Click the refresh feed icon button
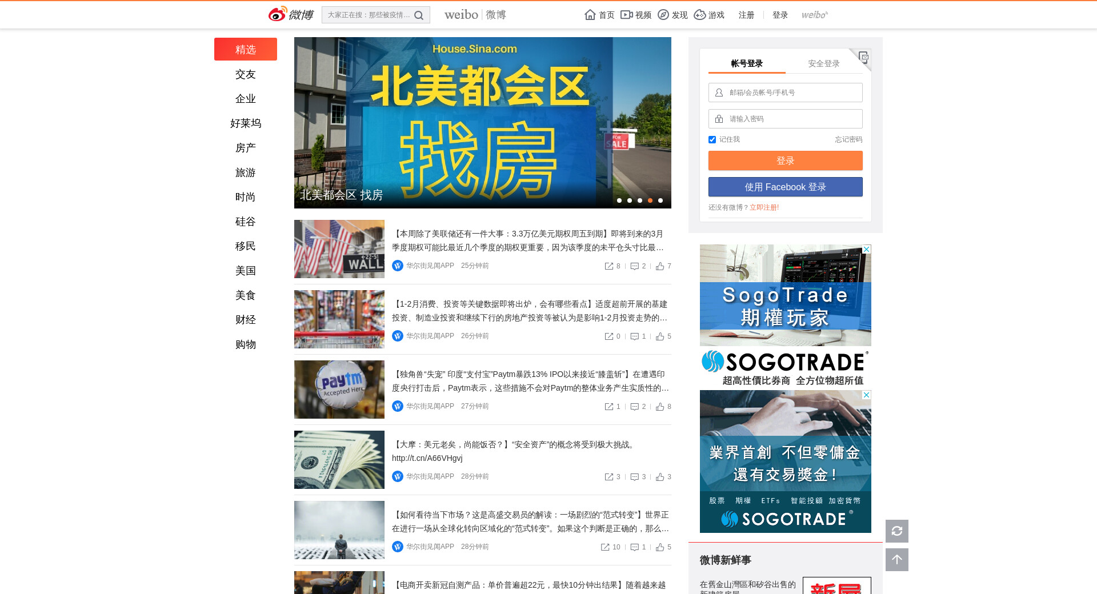Screen dimensions: 1097x594 click(x=896, y=531)
